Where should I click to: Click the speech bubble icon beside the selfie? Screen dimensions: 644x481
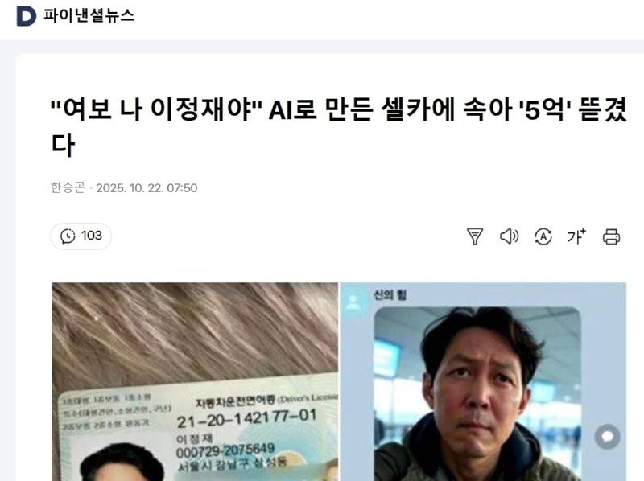coord(608,437)
